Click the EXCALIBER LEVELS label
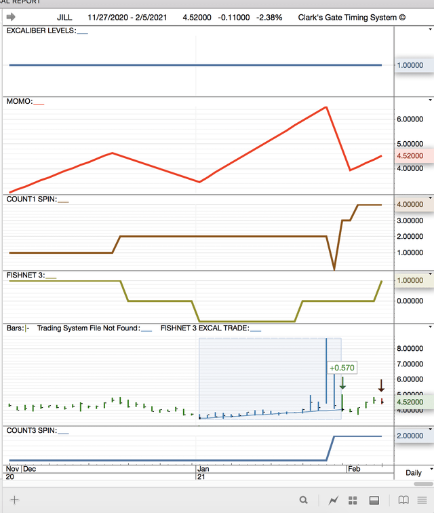The height and width of the screenshot is (513, 434). click(x=41, y=31)
